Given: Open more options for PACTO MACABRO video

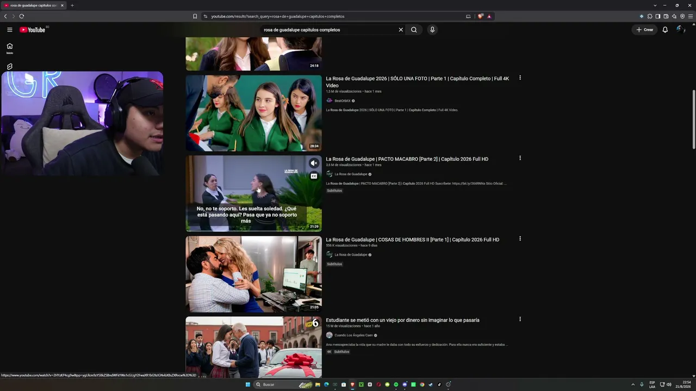Looking at the screenshot, I should click(520, 158).
